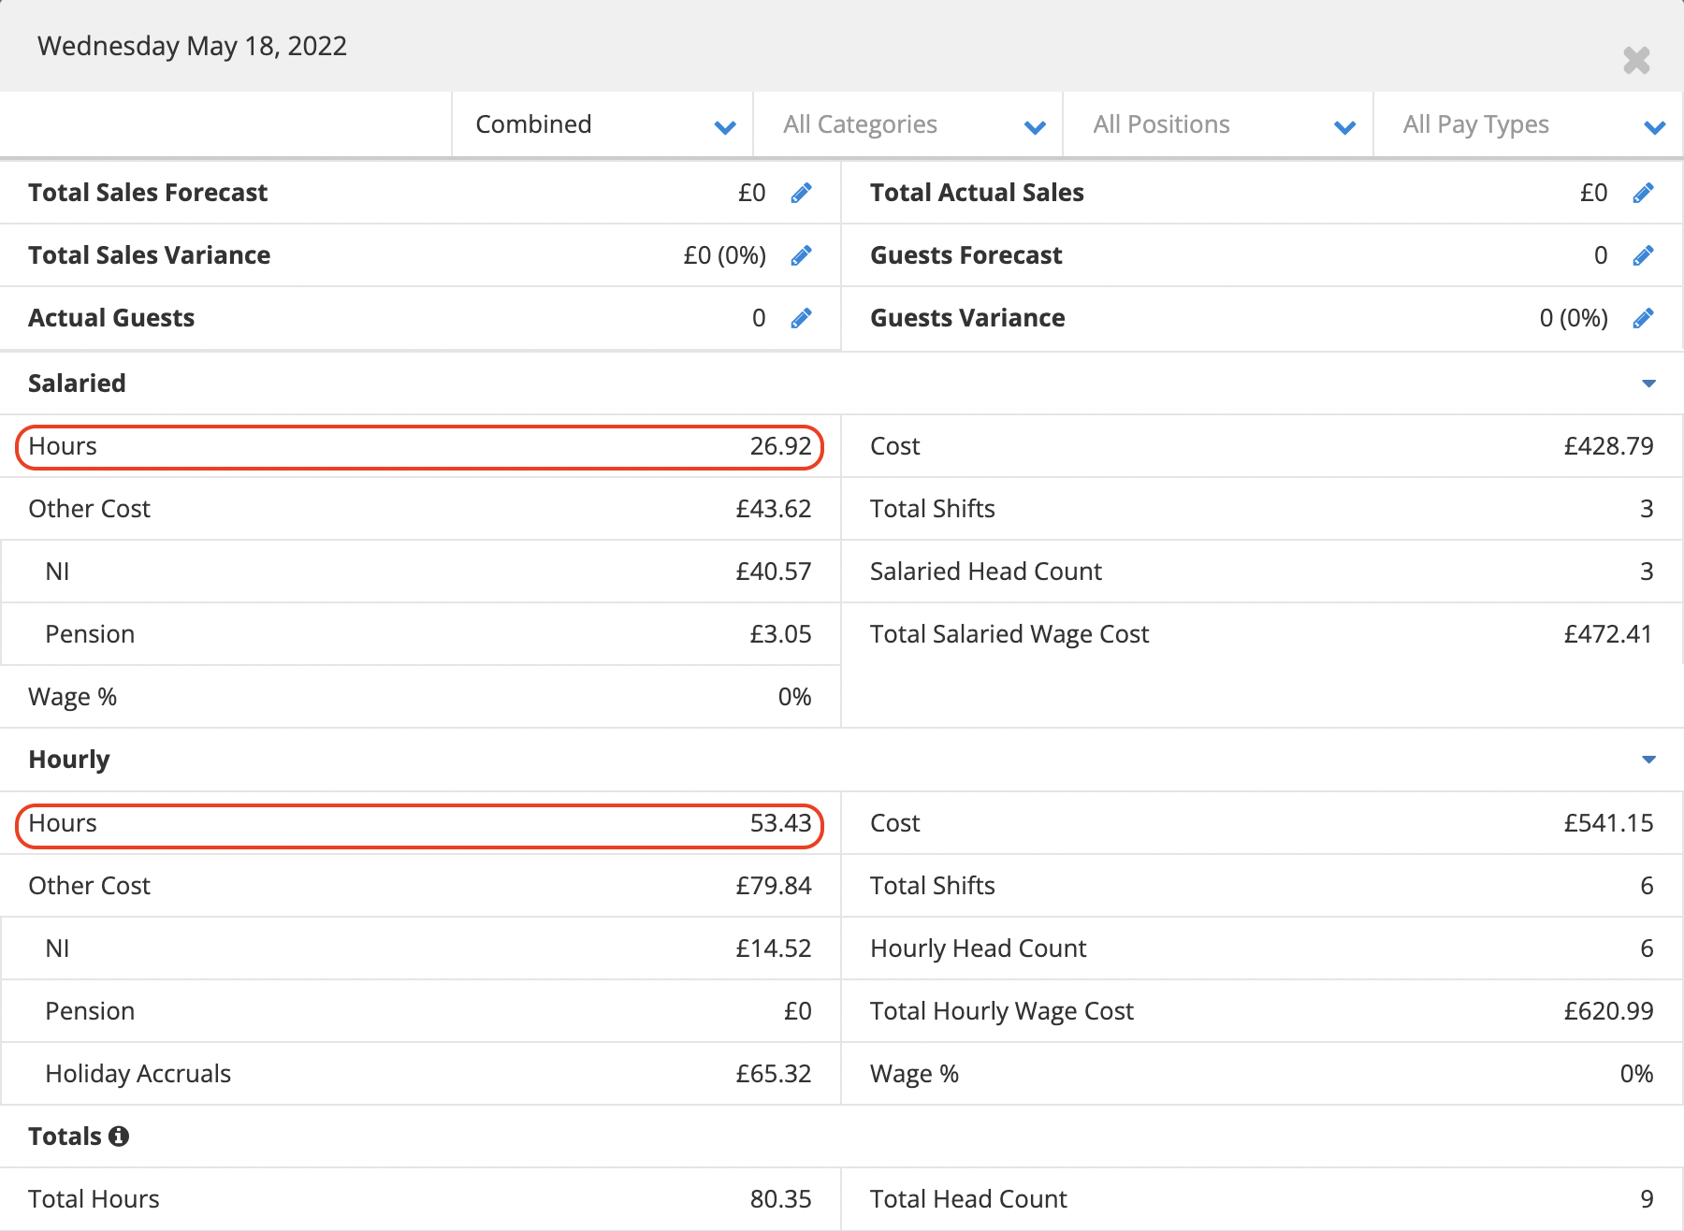Edit the Total Sales Forecast value
This screenshot has width=1684, height=1231.
coord(801,193)
